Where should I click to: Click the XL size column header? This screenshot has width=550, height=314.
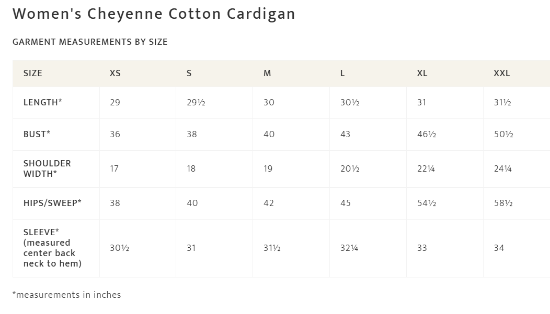tap(422, 73)
